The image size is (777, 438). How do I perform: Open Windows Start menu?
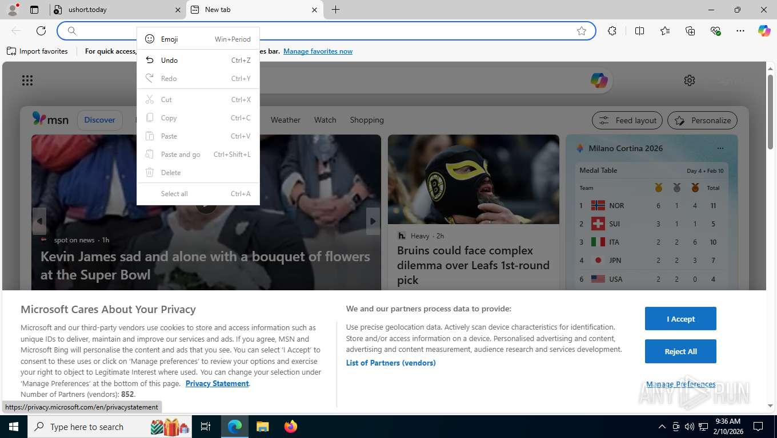click(13, 427)
